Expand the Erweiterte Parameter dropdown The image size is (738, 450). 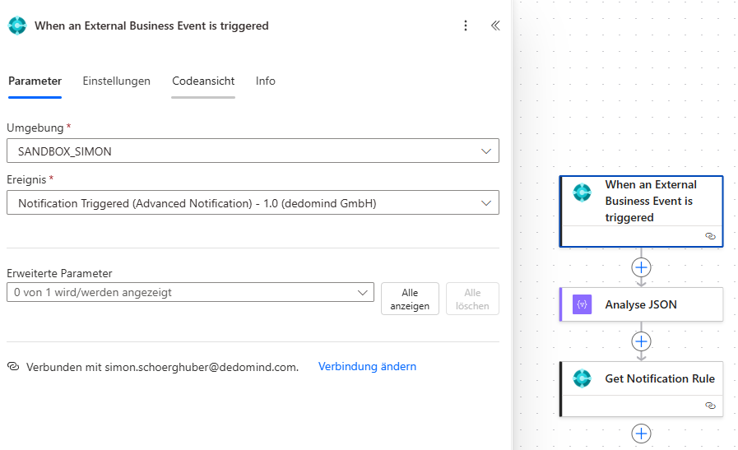363,292
